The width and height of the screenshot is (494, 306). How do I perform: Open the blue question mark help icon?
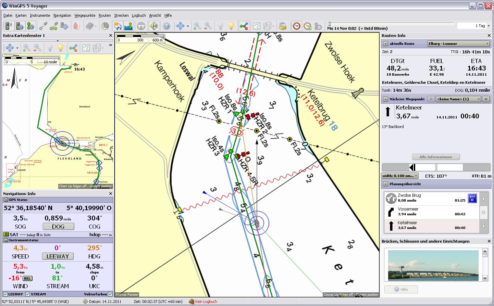166,26
